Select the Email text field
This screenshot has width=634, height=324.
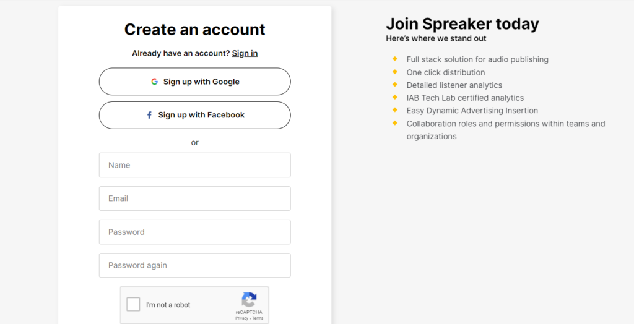pos(194,198)
